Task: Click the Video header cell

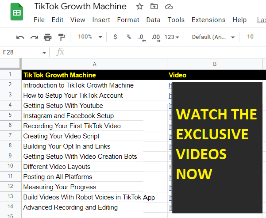Action: pyautogui.click(x=215, y=75)
